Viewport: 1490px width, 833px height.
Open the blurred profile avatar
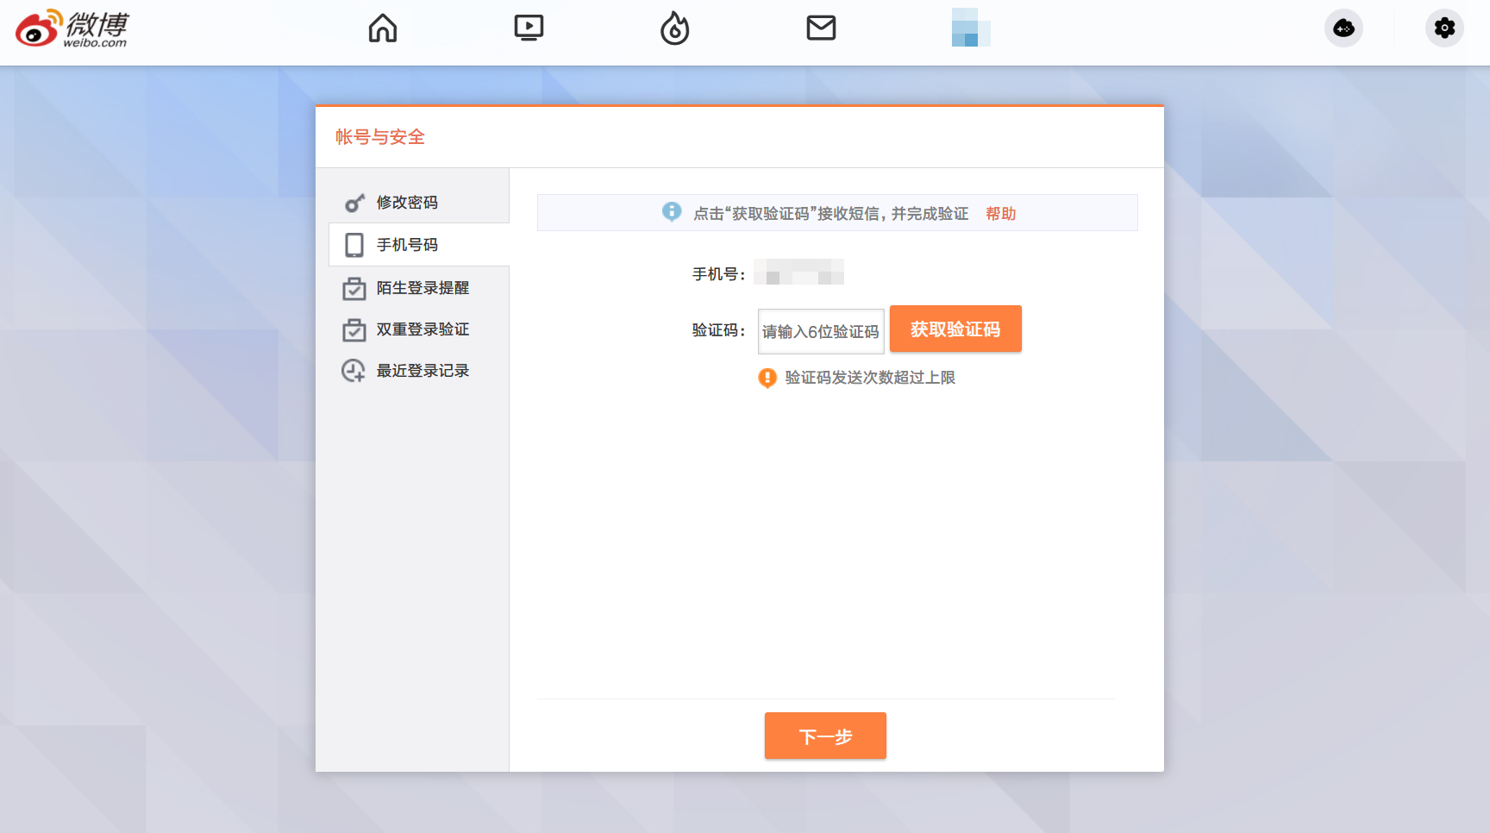(971, 28)
